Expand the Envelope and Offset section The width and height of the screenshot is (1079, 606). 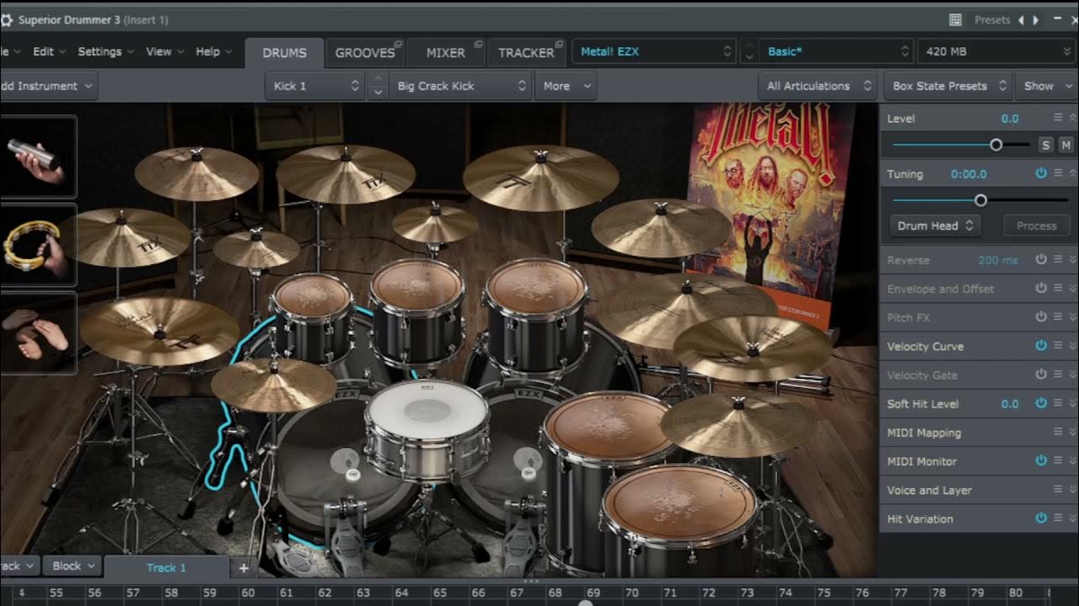pos(1072,289)
